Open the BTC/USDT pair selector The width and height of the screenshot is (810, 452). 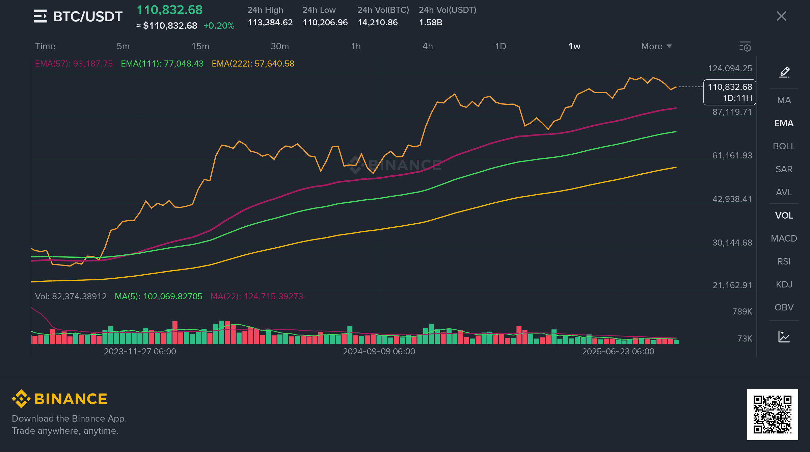point(87,16)
